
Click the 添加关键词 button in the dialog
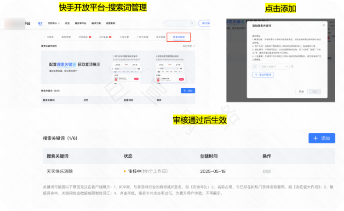click(263, 75)
